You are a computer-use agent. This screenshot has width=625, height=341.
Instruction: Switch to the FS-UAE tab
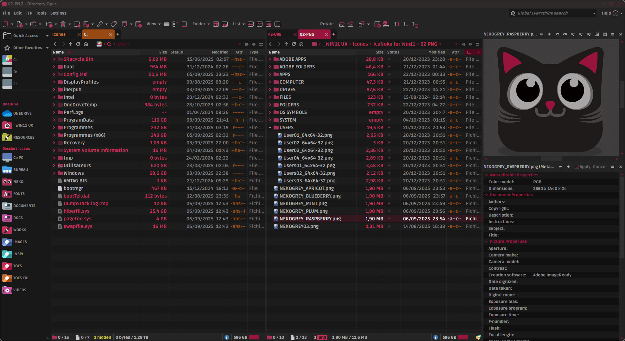coord(275,34)
